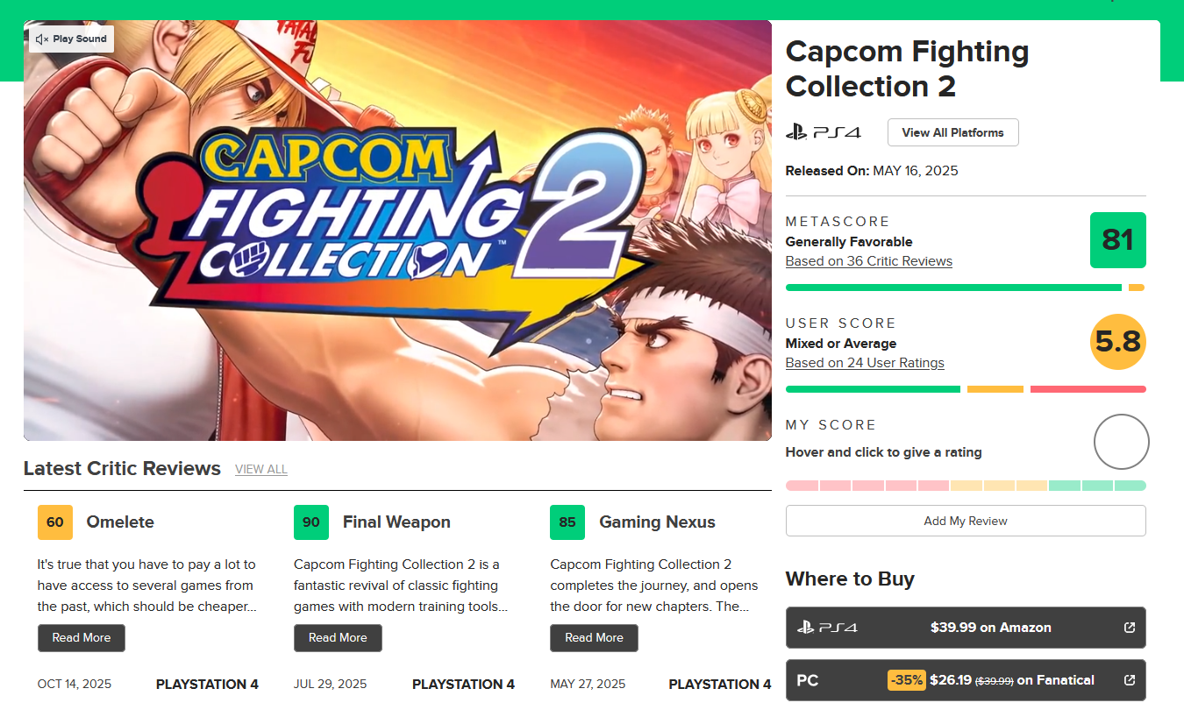Read more of the Omelete review
Image resolution: width=1184 pixels, height=710 pixels.
(82, 638)
